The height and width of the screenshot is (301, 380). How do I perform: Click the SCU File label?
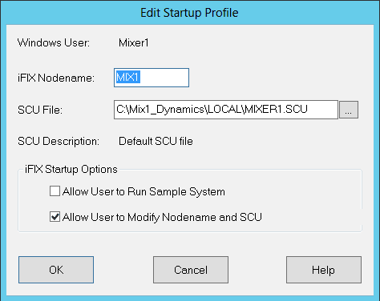click(x=40, y=110)
